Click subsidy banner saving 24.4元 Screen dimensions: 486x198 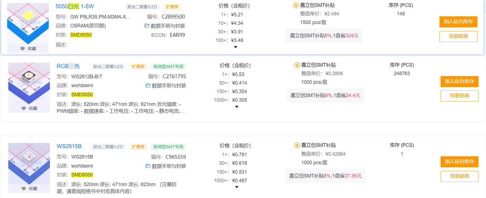pyautogui.click(x=325, y=95)
